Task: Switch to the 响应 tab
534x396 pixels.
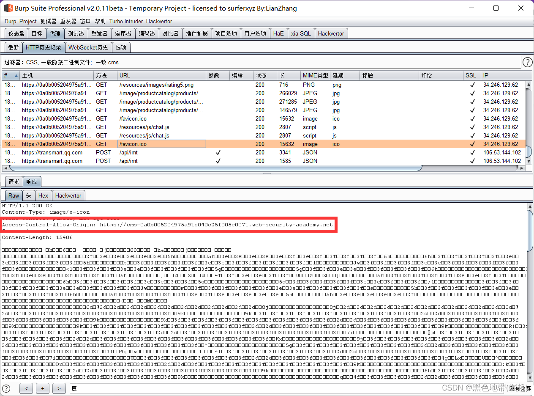Action: click(32, 181)
